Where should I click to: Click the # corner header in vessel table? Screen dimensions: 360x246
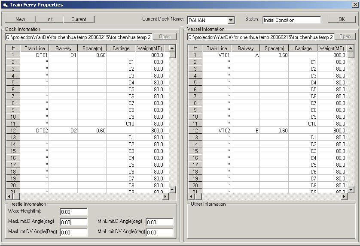pos(195,48)
